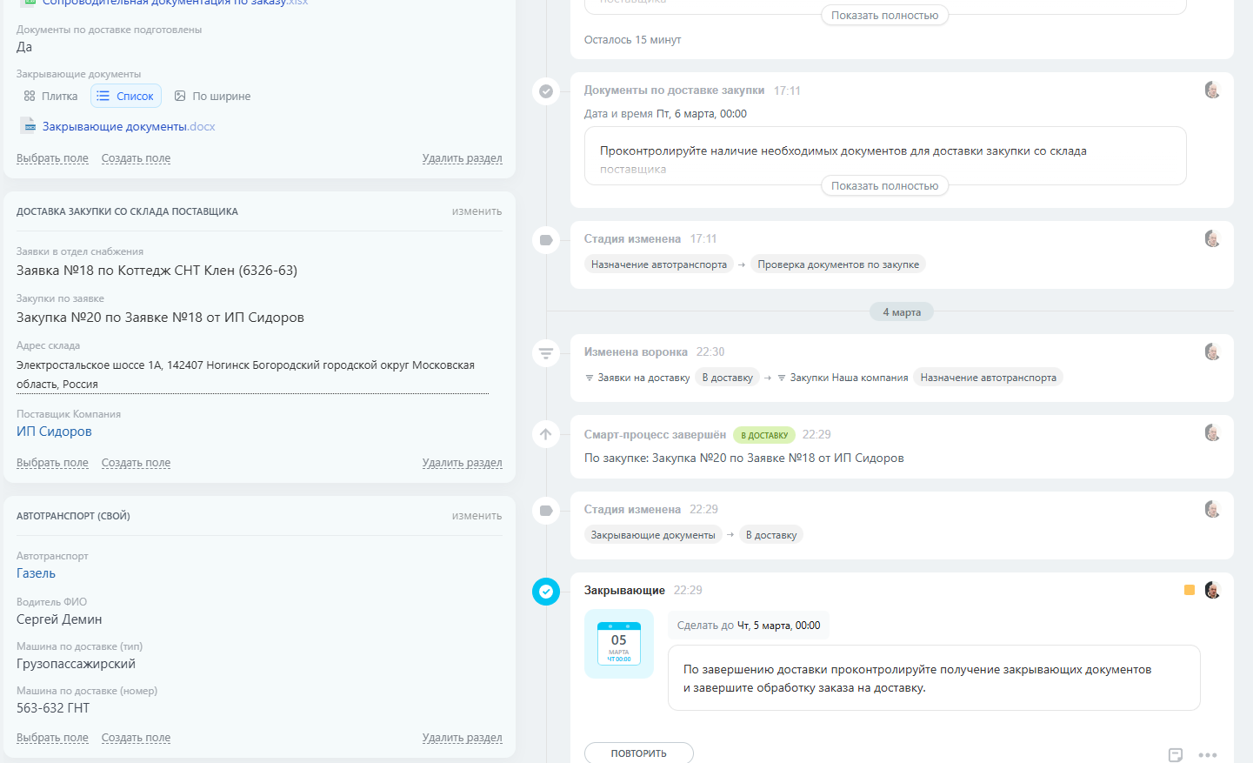Click the Грузопассажирский vehicle type value

coord(76,664)
